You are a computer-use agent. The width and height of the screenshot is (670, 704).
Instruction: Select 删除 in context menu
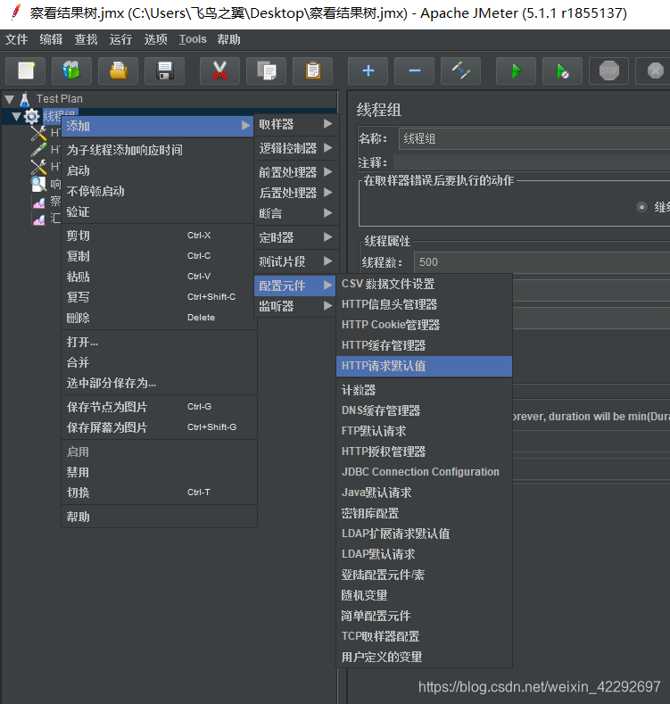pyautogui.click(x=159, y=318)
